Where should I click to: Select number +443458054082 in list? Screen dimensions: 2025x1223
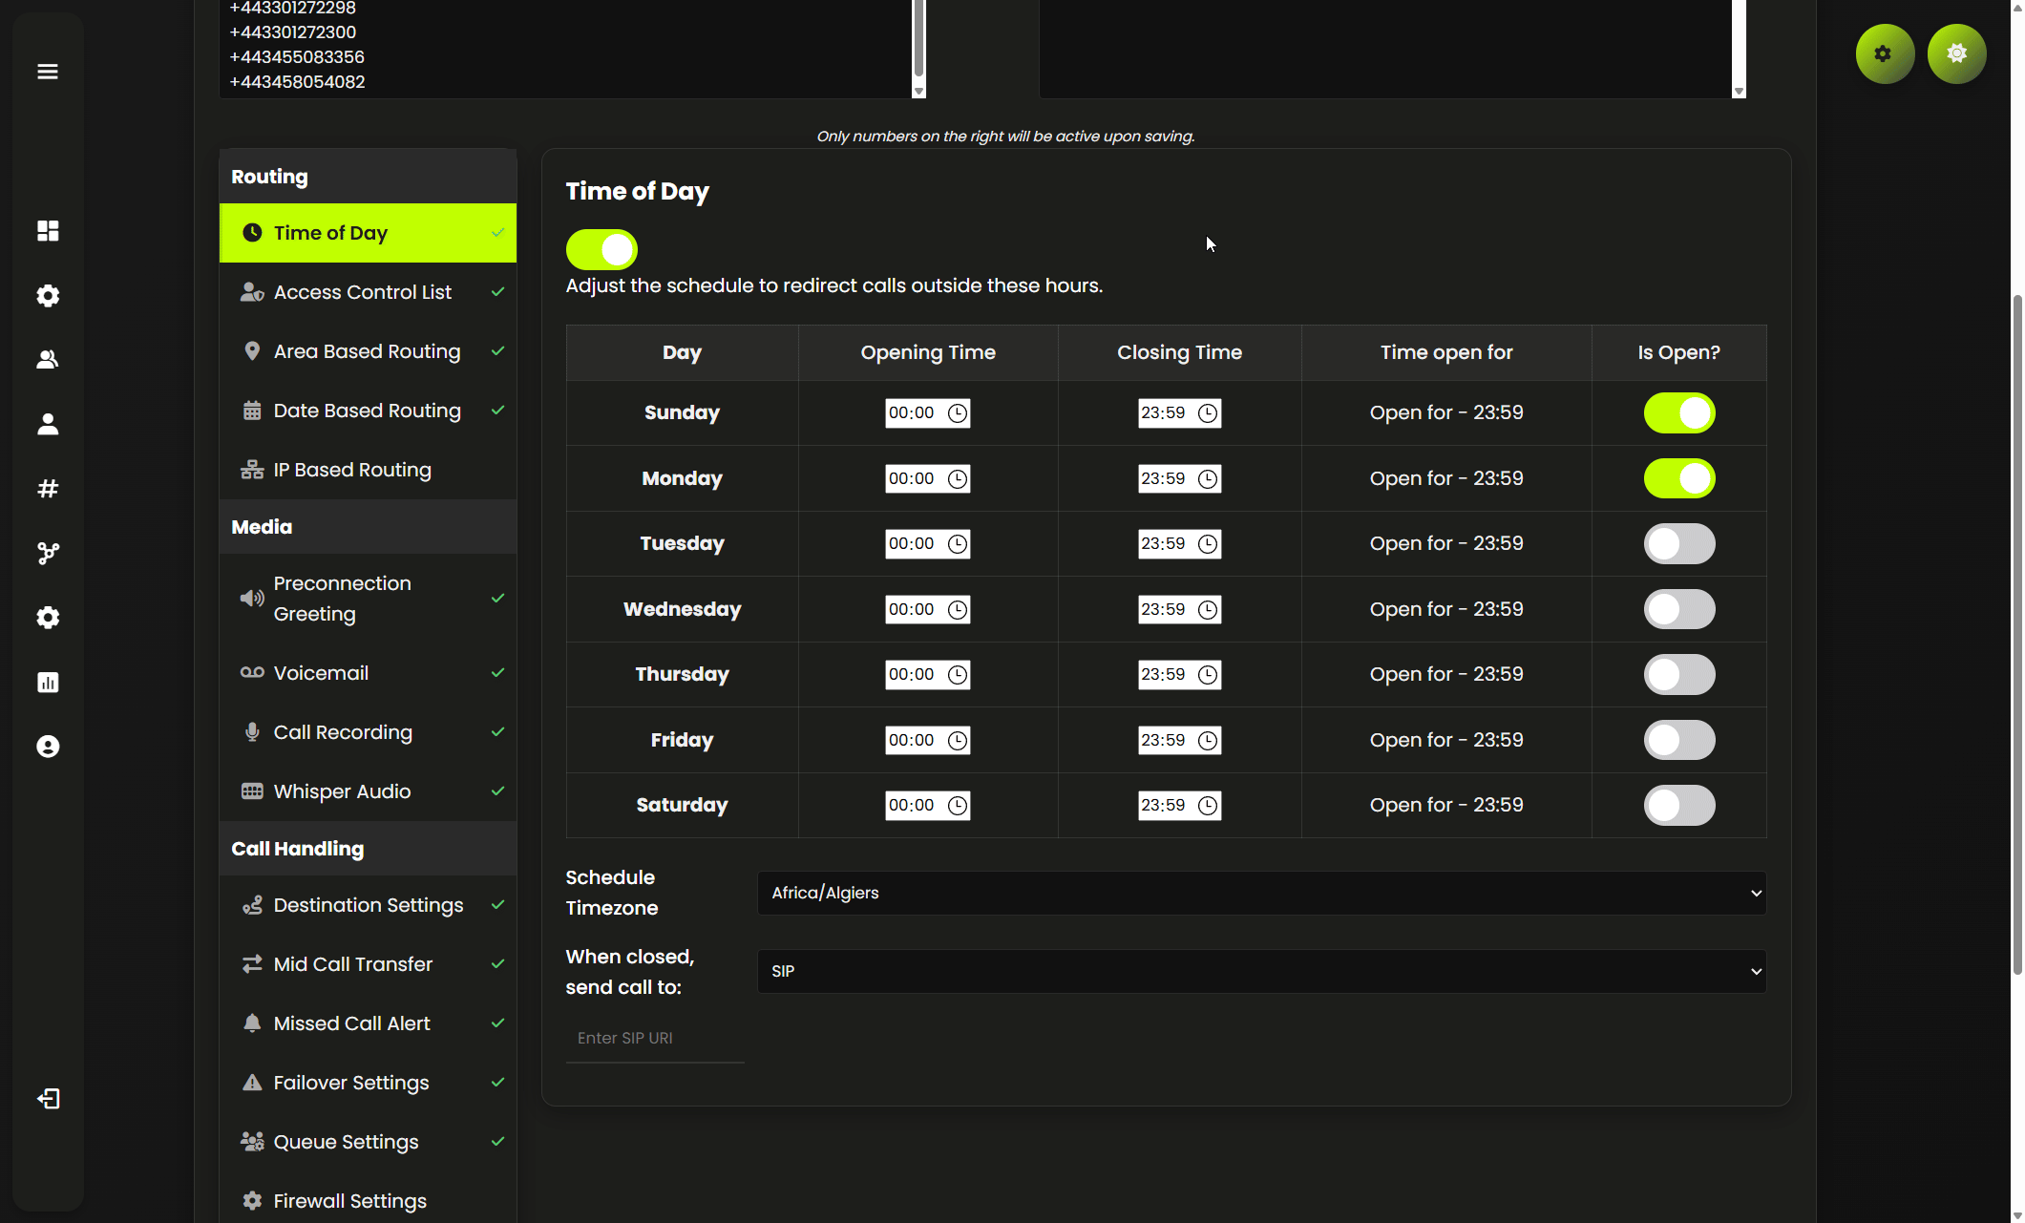click(297, 82)
